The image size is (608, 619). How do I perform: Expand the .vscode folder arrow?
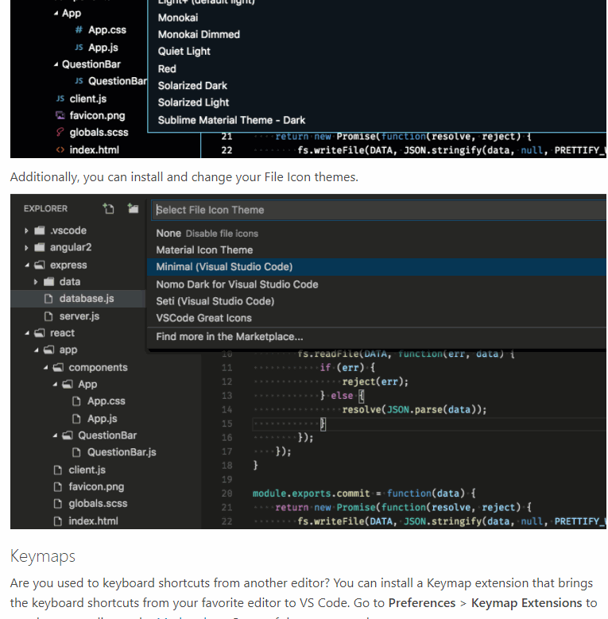point(26,230)
